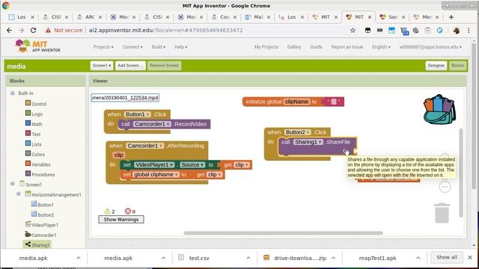Screen dimensions: 479x269
Task: Open Chrome three-dot menu
Action: [469, 30]
